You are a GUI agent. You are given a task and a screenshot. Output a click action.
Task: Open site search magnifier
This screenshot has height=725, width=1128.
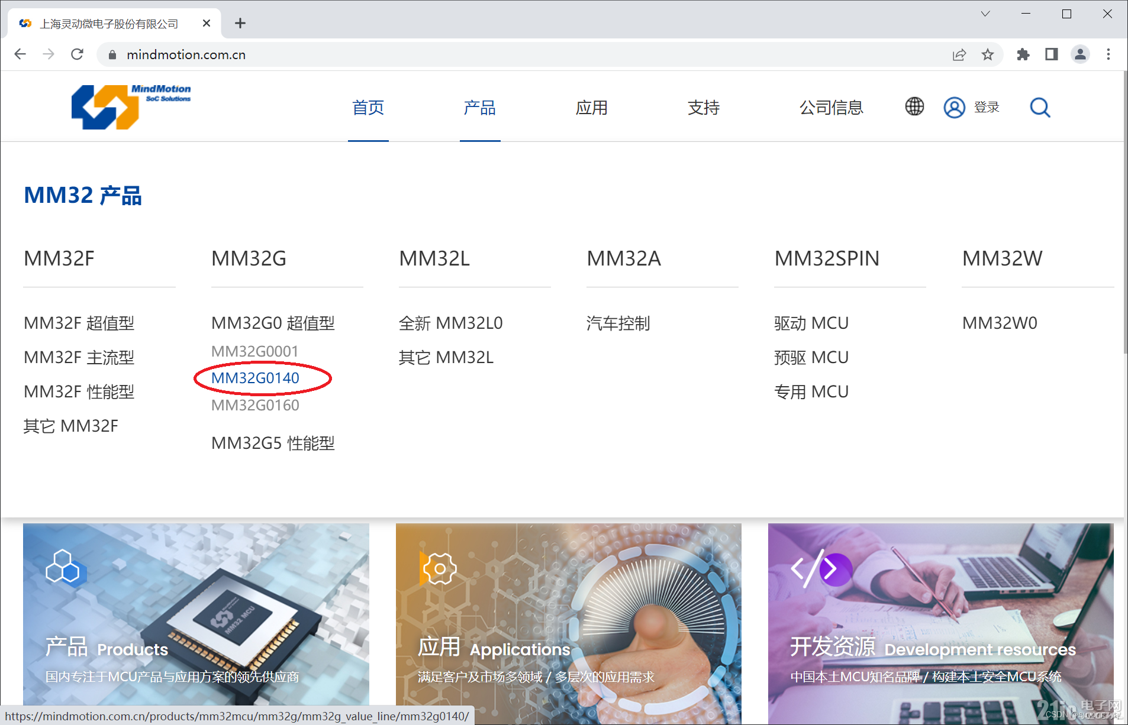[x=1040, y=108]
